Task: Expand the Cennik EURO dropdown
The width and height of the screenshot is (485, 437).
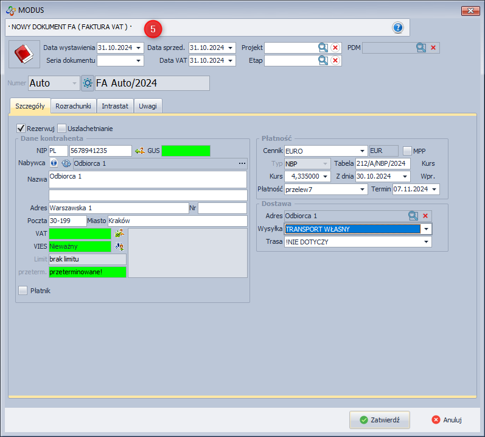Action: pyautogui.click(x=363, y=151)
